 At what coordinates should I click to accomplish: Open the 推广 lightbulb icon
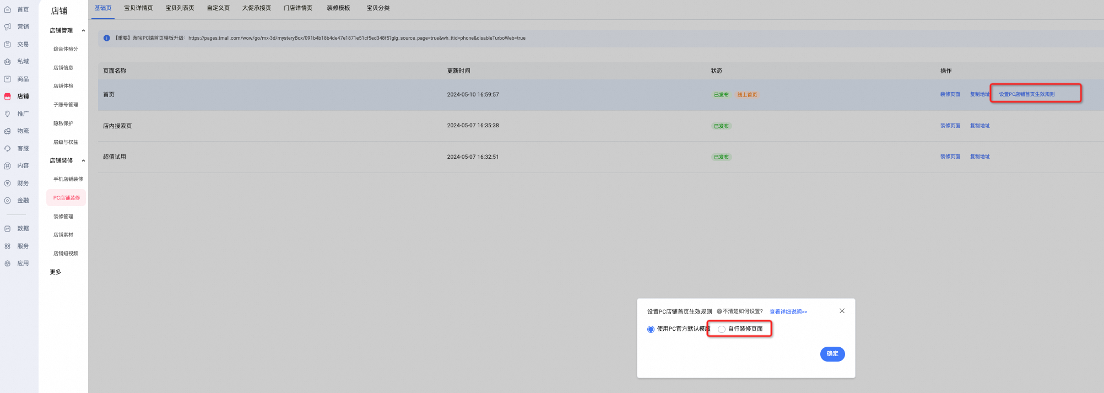pyautogui.click(x=8, y=114)
